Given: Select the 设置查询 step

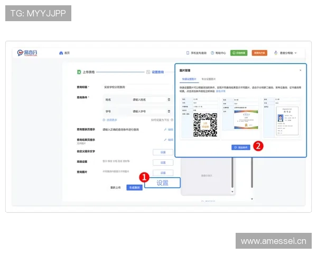Looking at the screenshot, I should pos(155,72).
